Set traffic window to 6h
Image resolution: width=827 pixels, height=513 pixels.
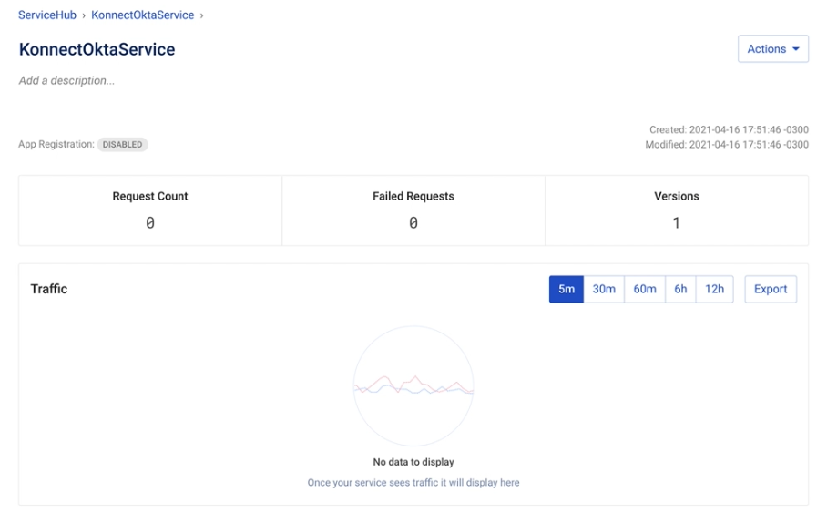(680, 289)
